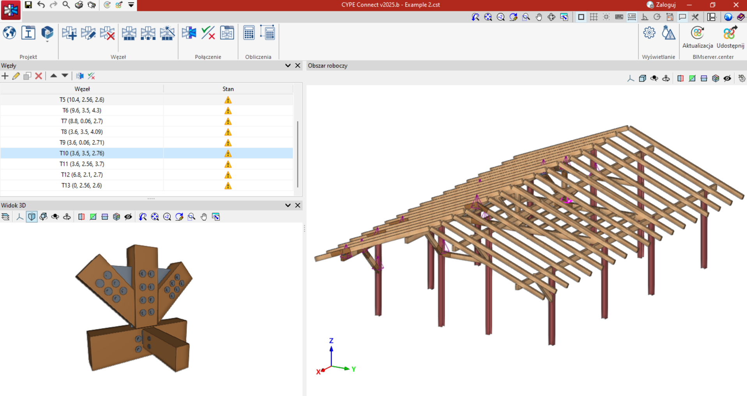Click the add new node ribbon icon
747x396 pixels.
(x=69, y=33)
